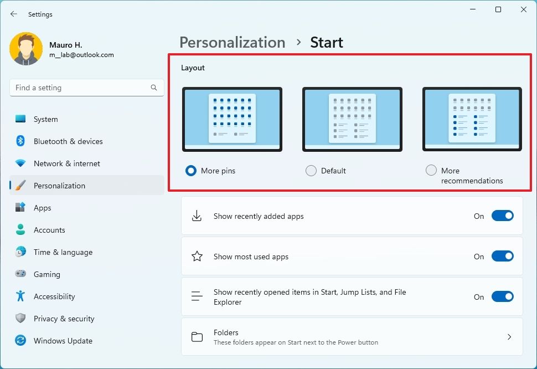537x369 pixels.
Task: Click the Accessibility figure icon
Action: [x=20, y=296]
